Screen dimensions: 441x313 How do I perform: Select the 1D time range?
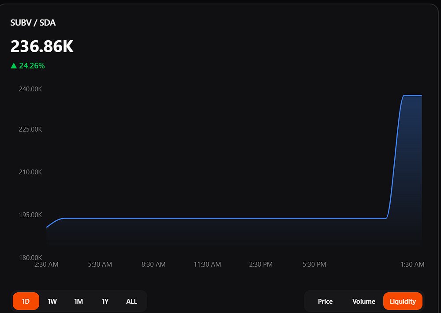(x=26, y=301)
